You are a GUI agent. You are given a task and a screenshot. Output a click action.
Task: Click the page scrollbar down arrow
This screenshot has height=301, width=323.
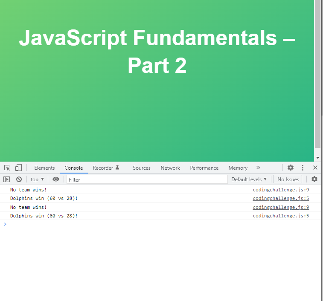point(317,158)
